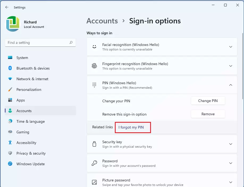Expand the Password sign-in option
Screen dimensions: 244x187
(230, 163)
